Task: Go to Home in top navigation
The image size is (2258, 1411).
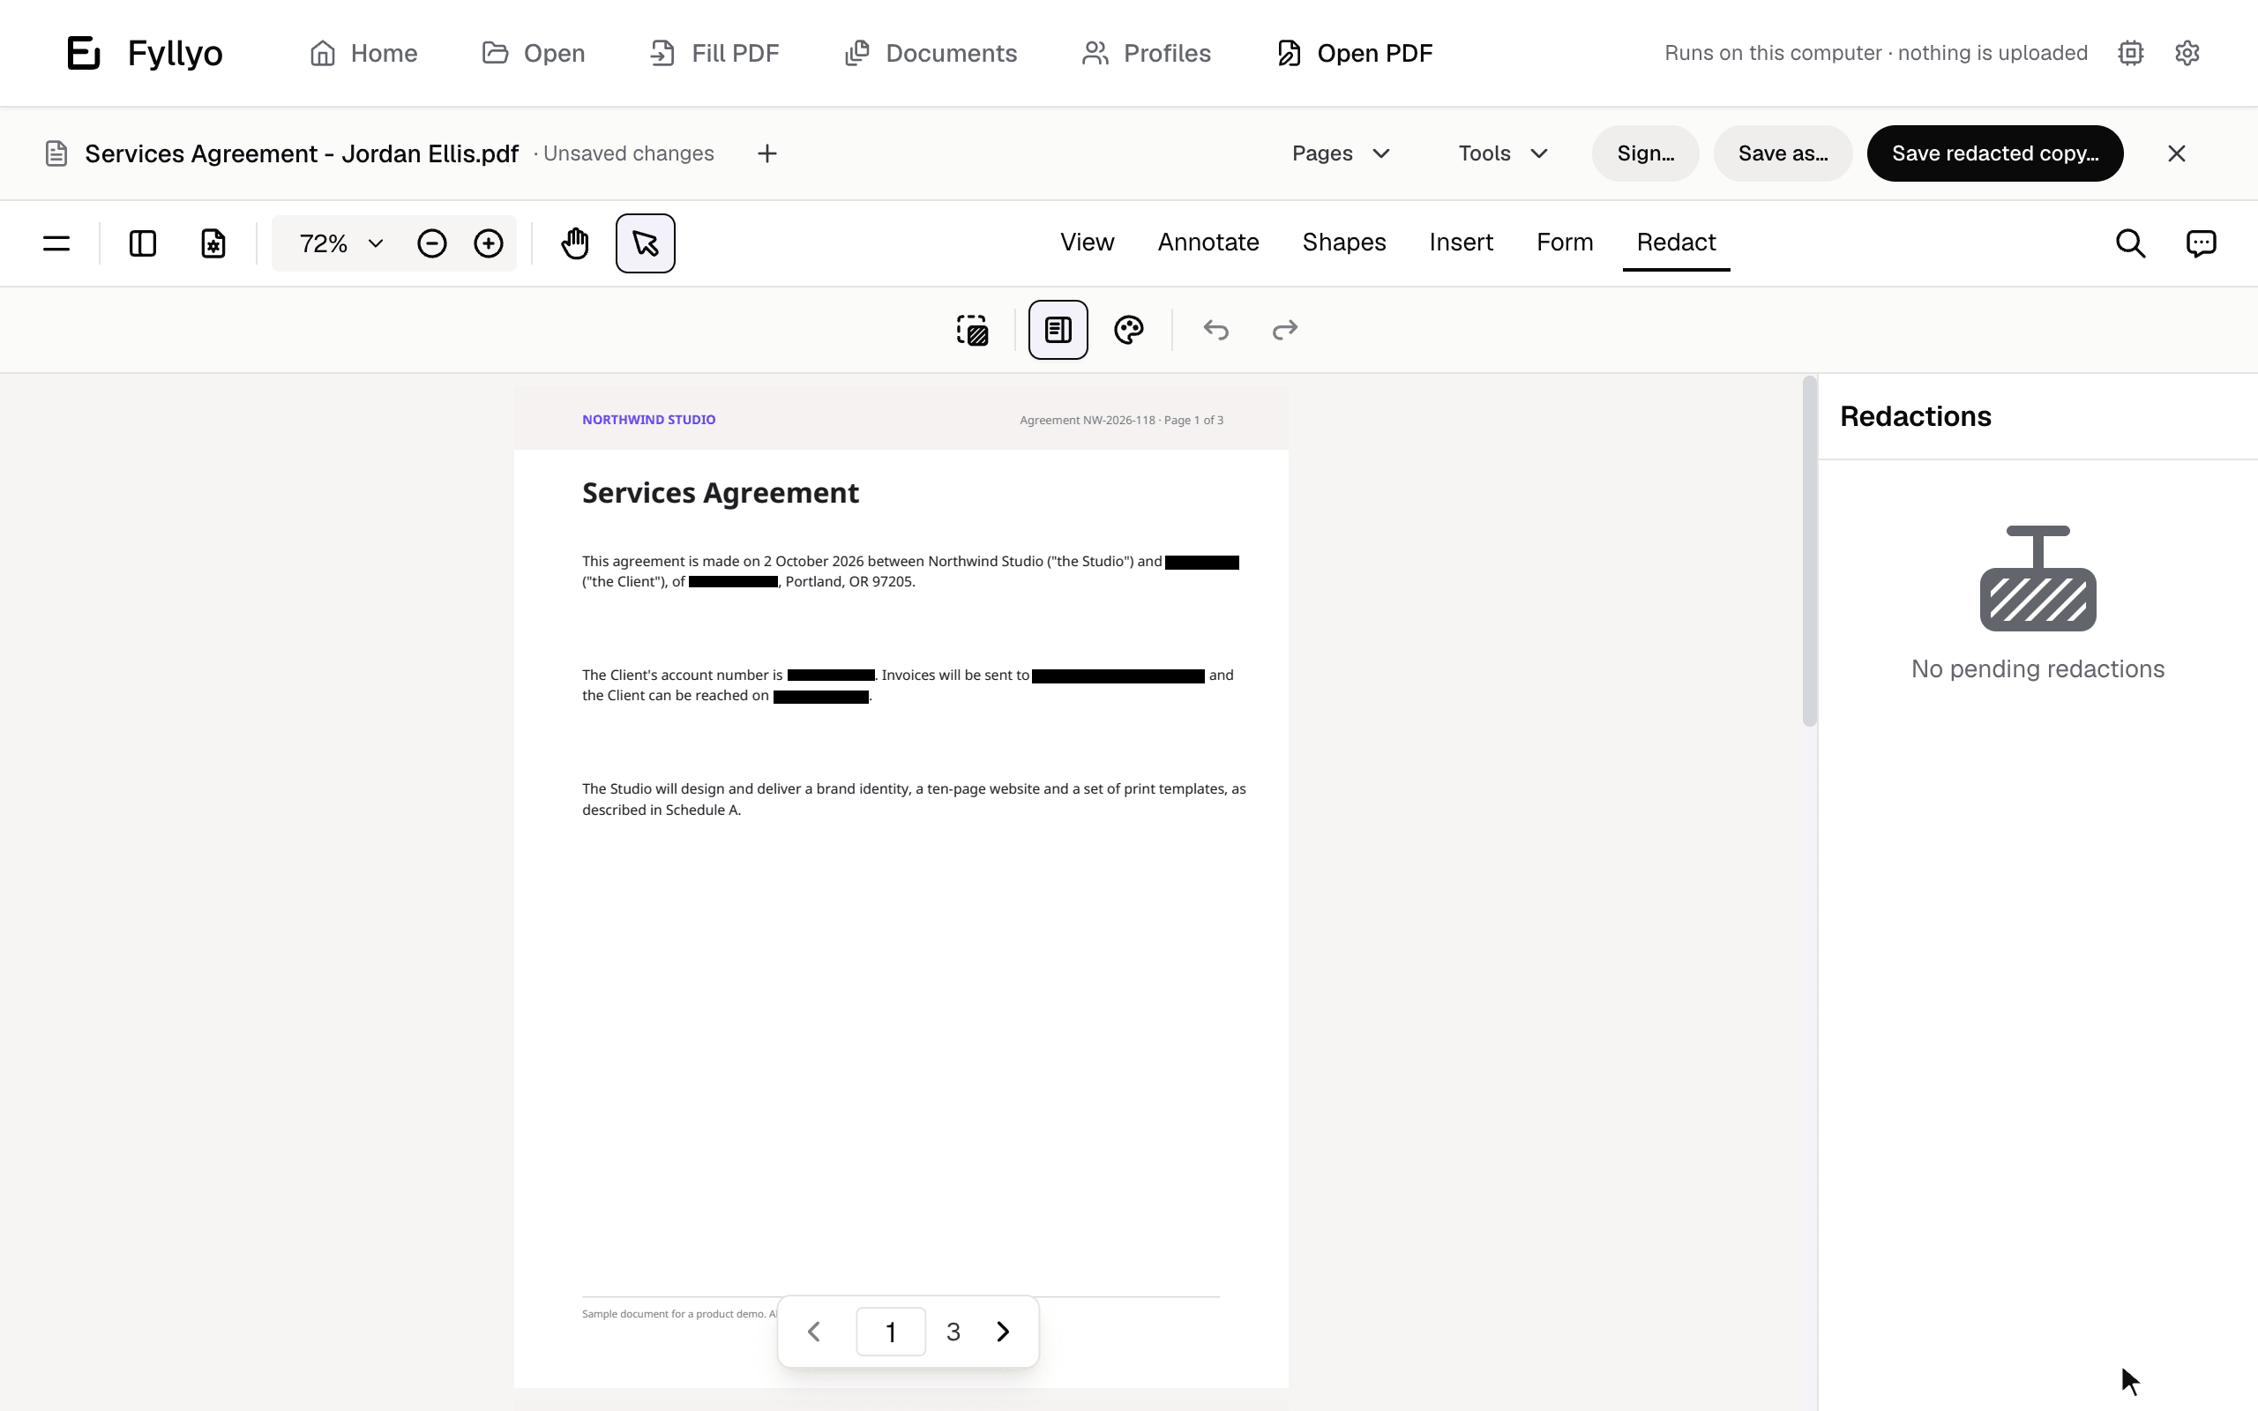Action: [363, 53]
